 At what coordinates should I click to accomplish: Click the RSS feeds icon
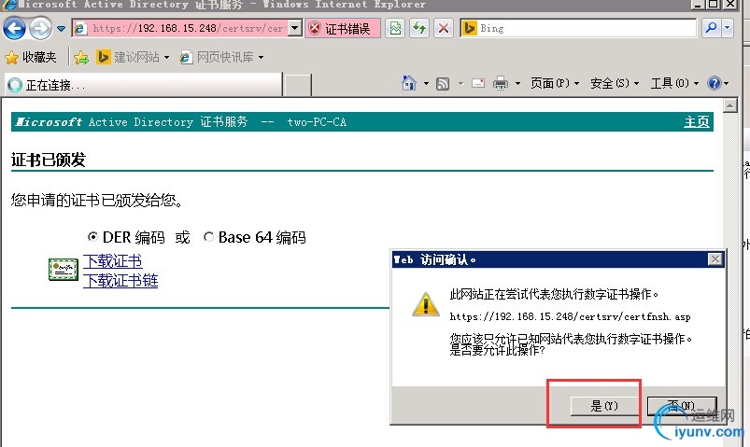click(443, 84)
